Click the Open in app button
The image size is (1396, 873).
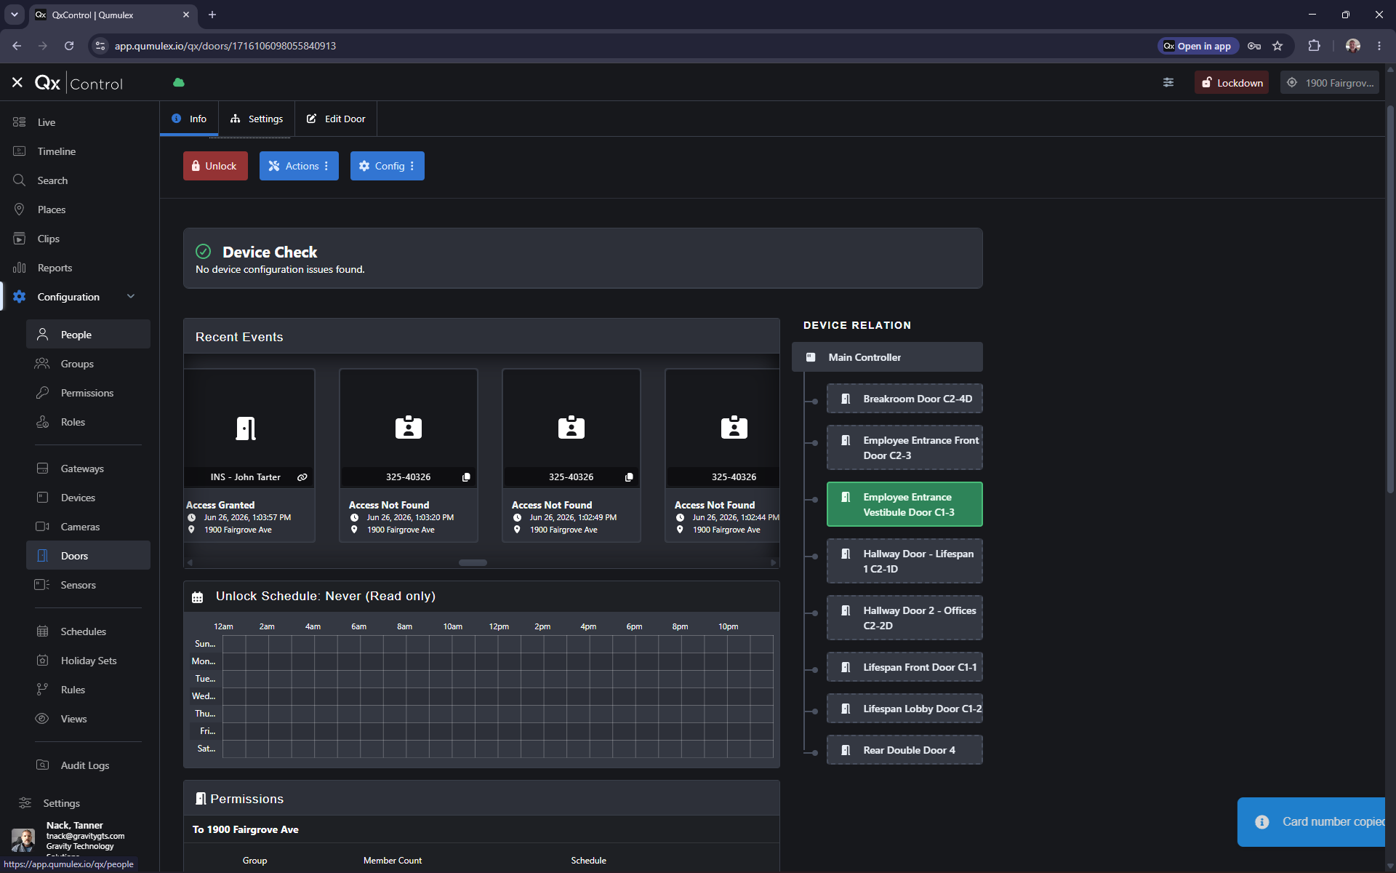pos(1197,46)
